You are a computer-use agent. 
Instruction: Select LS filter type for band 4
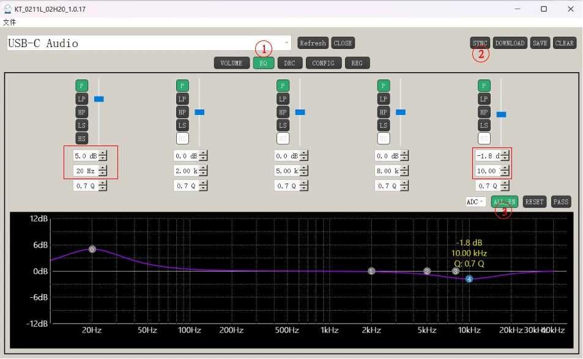coord(384,125)
